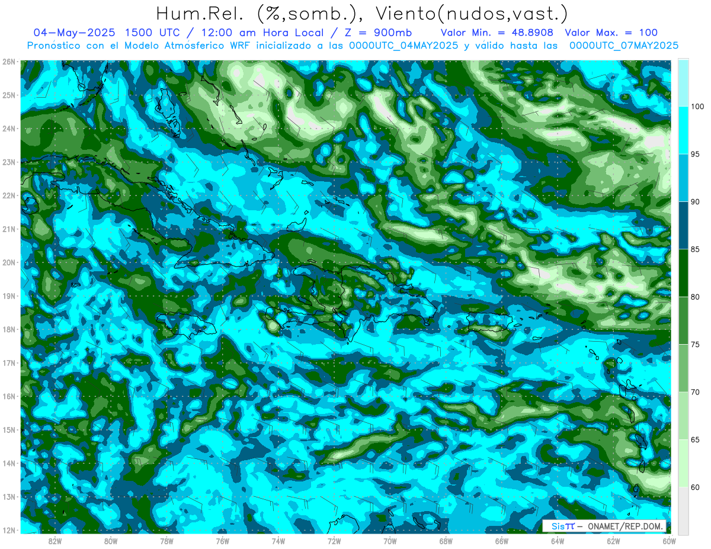The width and height of the screenshot is (711, 549).
Task: Select the dark green 80–85 color bar segment
Action: [x=683, y=273]
